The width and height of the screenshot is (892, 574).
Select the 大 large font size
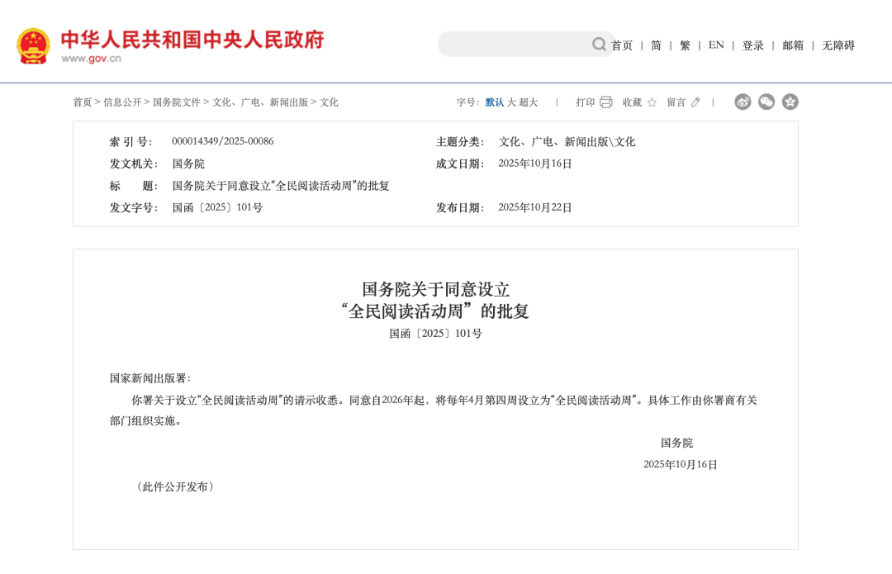(512, 102)
